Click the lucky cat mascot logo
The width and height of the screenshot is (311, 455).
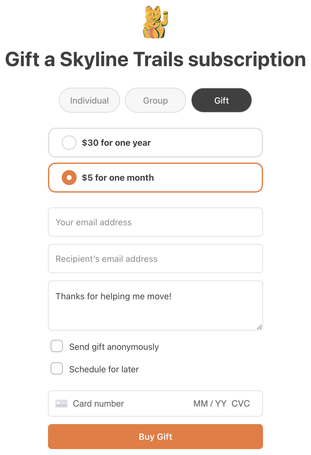pyautogui.click(x=155, y=22)
